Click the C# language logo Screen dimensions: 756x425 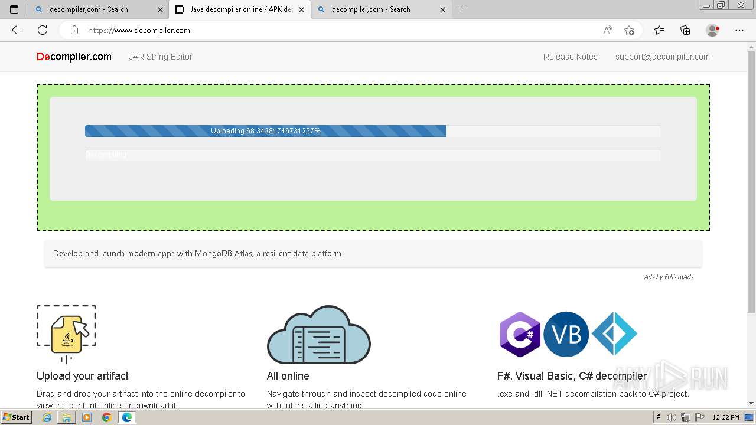point(520,335)
